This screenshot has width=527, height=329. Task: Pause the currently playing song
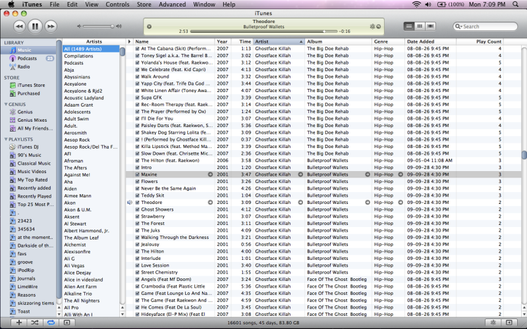tap(35, 26)
